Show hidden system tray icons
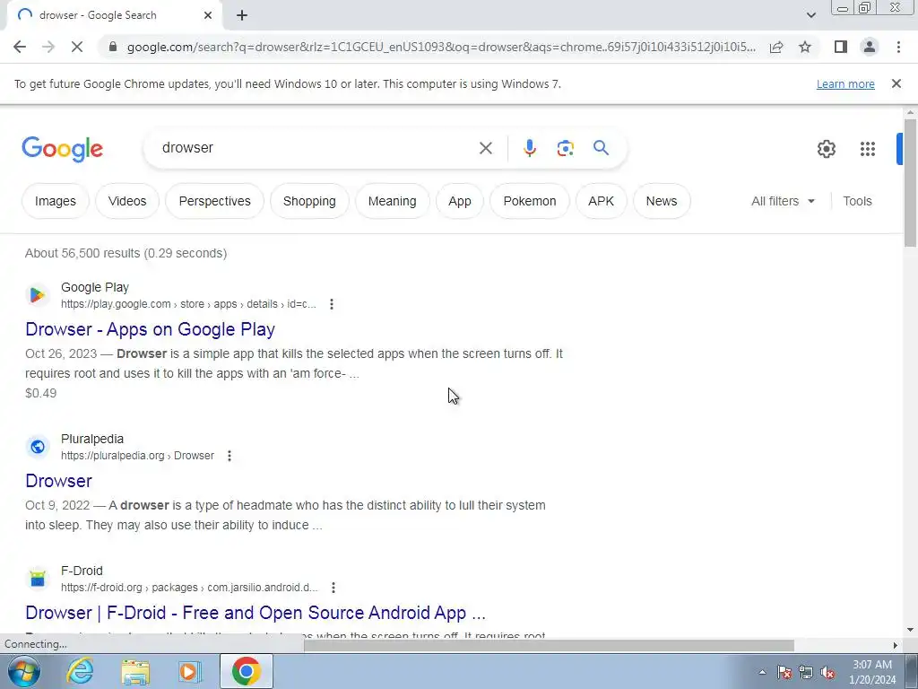Image resolution: width=918 pixels, height=689 pixels. pos(762,672)
